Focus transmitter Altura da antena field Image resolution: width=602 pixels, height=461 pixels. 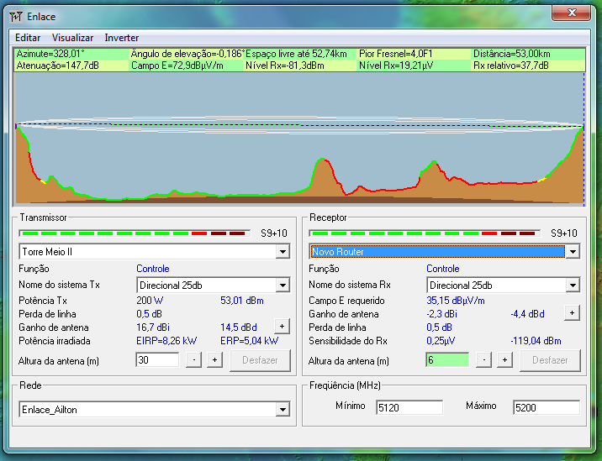(x=157, y=360)
